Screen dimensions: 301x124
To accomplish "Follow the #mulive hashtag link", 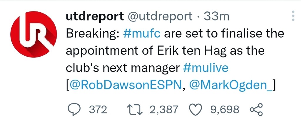I will coord(205,68).
